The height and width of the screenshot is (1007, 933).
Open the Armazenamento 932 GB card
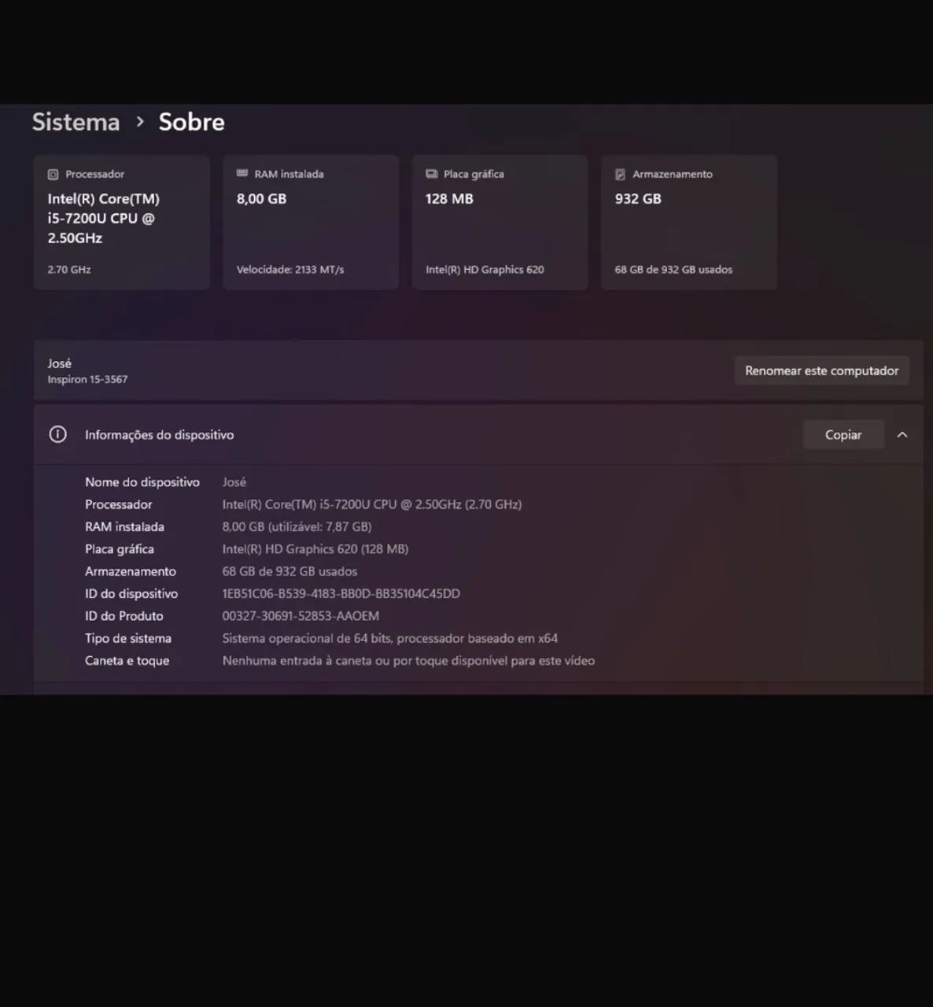point(689,223)
